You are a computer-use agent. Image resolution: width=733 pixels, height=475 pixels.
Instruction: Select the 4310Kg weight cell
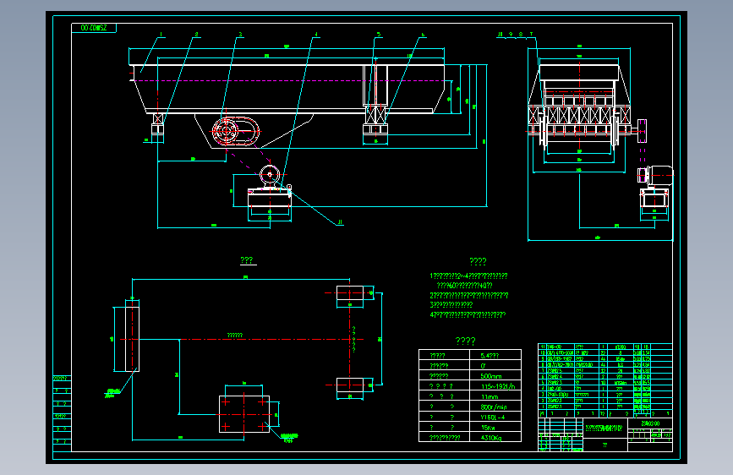495,438
